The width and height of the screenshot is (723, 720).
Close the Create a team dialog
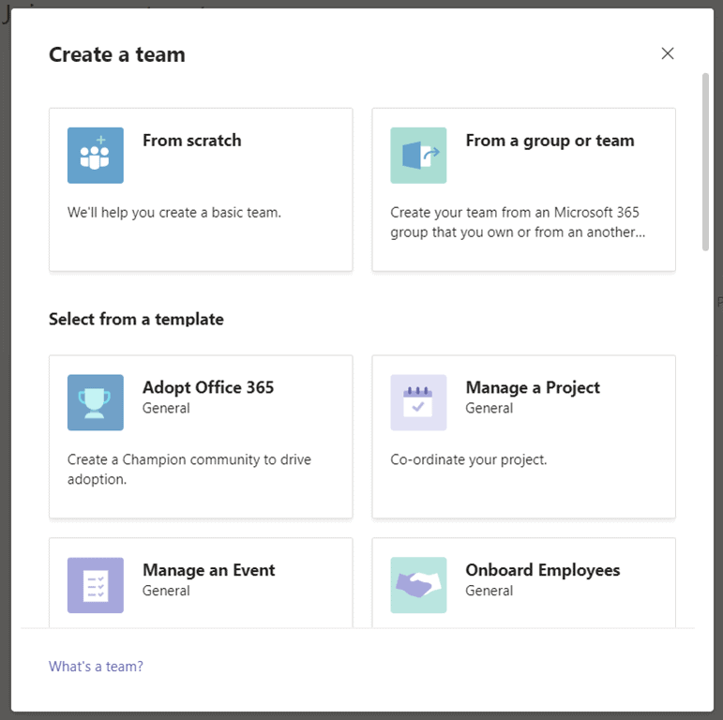pyautogui.click(x=668, y=53)
